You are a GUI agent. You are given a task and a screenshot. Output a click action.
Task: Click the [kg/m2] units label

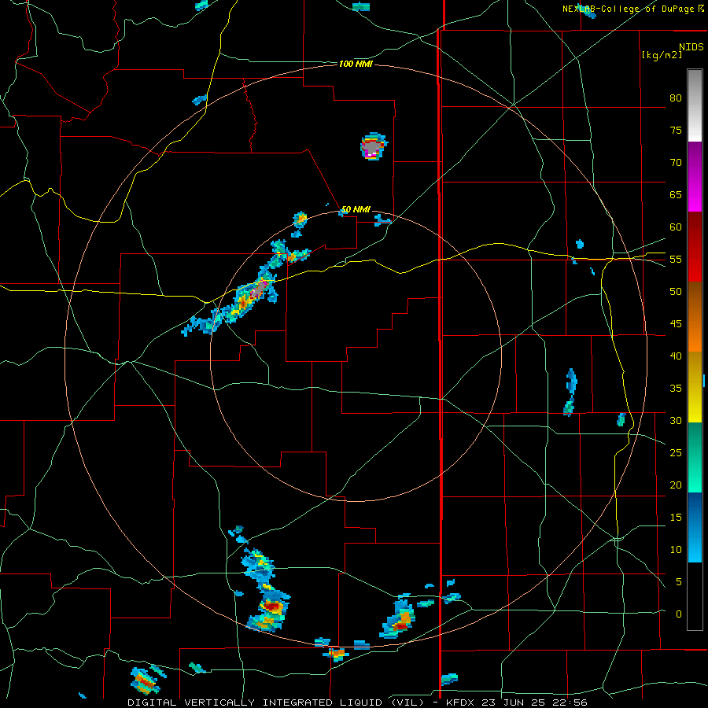click(x=662, y=55)
